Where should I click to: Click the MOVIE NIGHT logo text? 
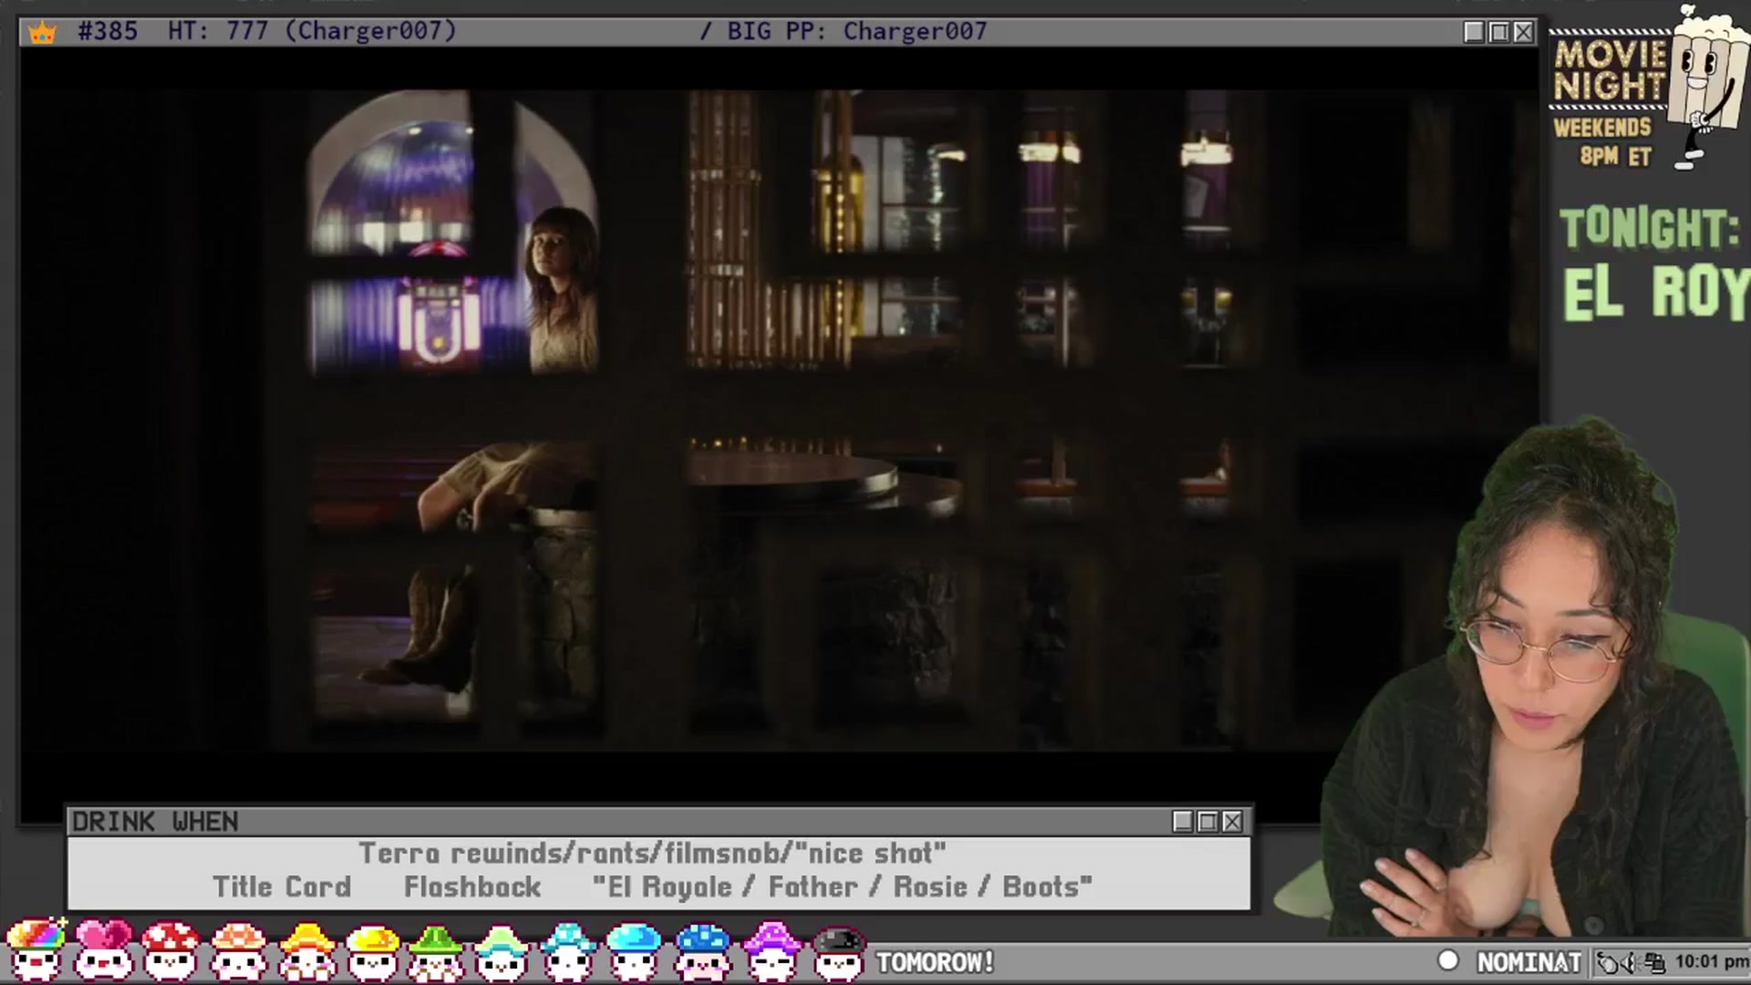pyautogui.click(x=1610, y=70)
